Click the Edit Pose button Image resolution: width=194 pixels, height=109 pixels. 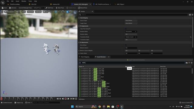point(49,8)
